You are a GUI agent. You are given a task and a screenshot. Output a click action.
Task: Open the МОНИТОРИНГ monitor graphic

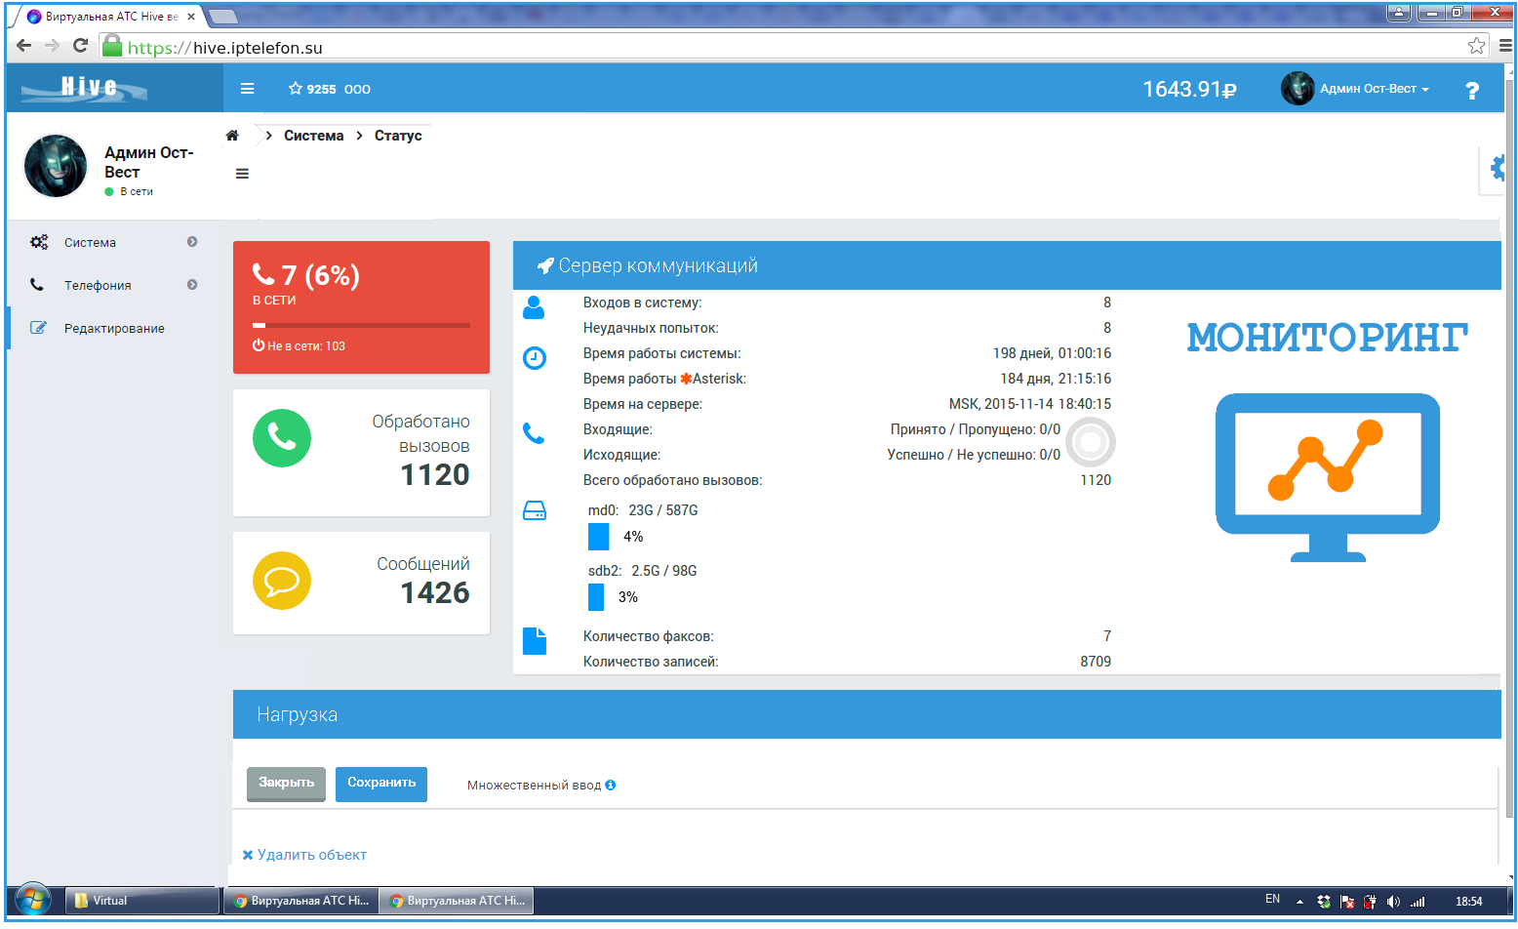point(1328,477)
